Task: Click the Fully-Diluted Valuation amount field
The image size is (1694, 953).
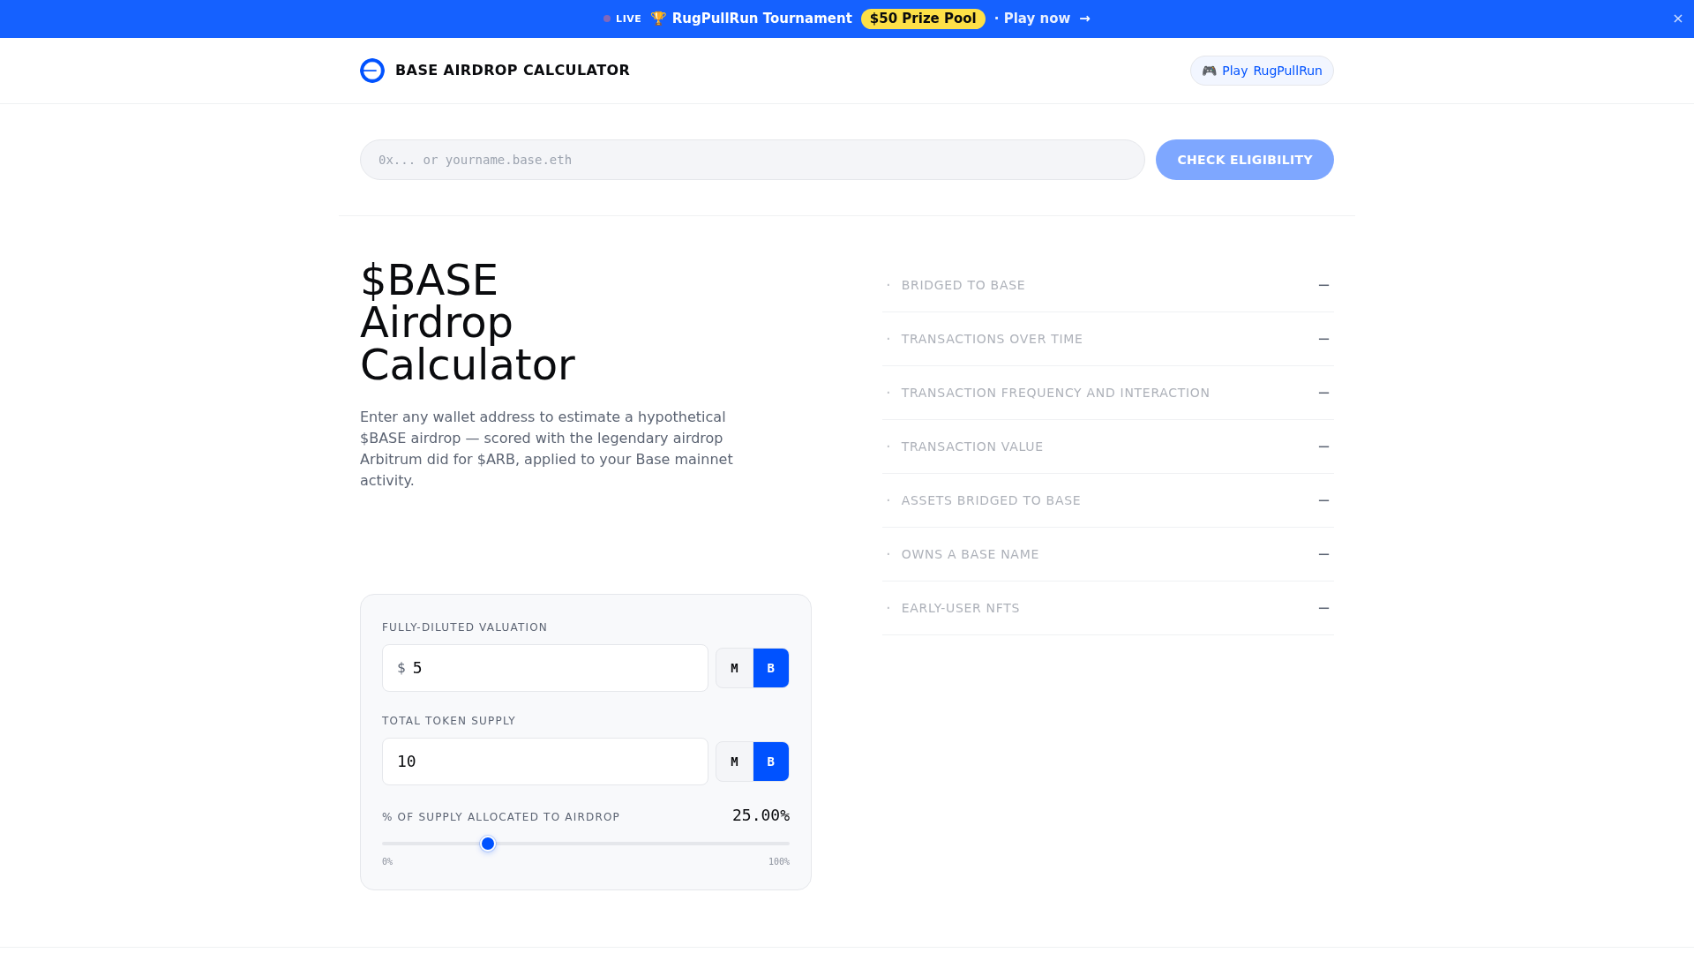Action: pyautogui.click(x=545, y=668)
